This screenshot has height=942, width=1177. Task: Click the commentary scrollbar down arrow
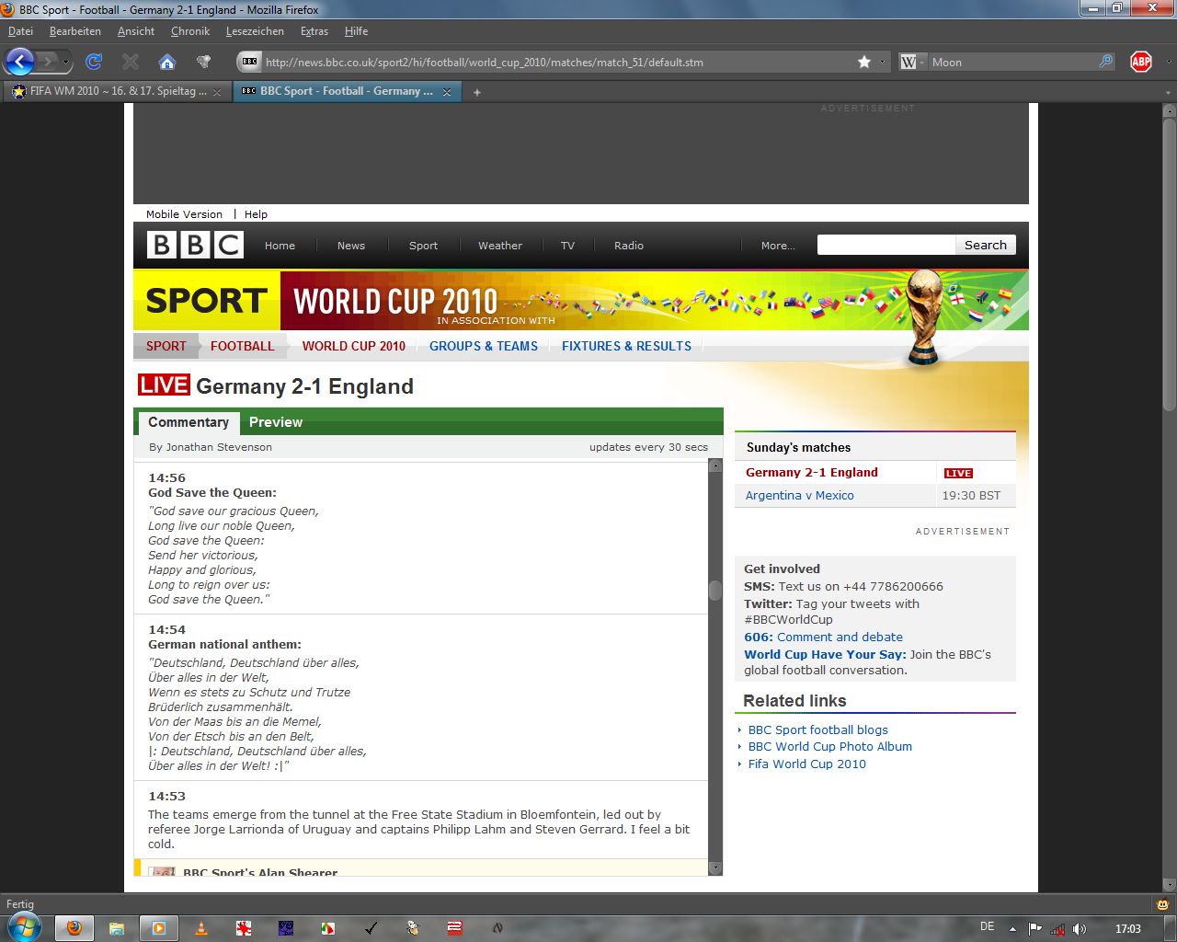coord(715,867)
